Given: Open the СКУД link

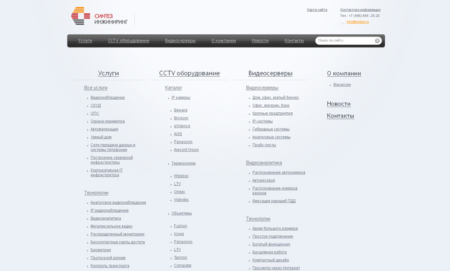Looking at the screenshot, I should [x=96, y=105].
